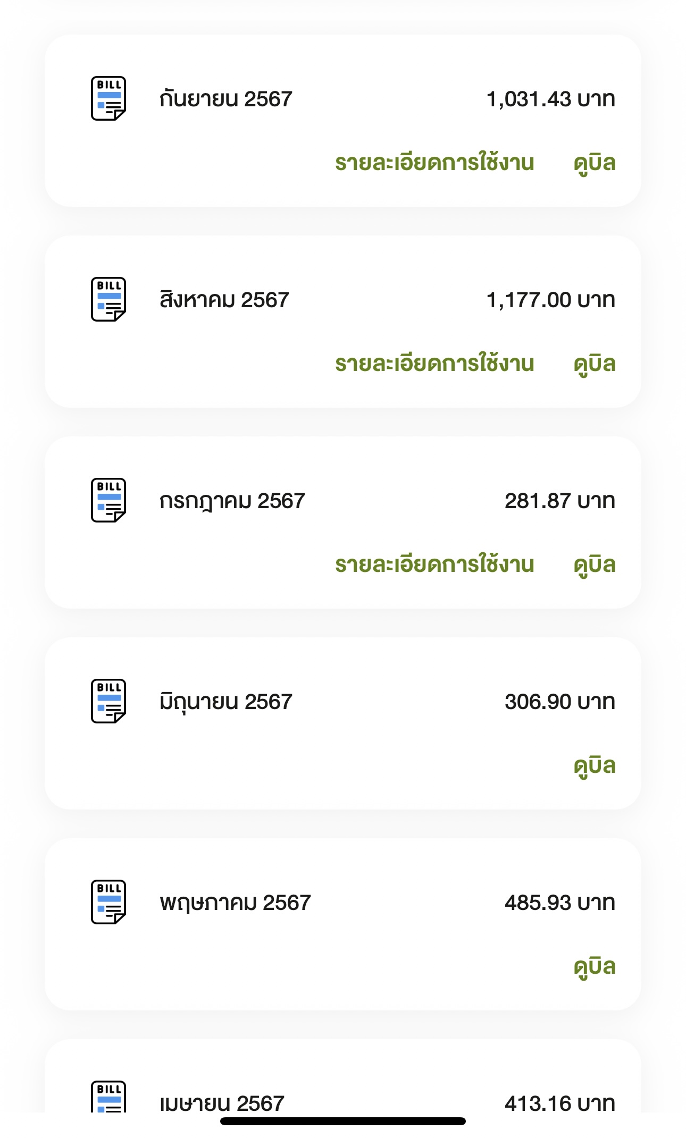Click the bill icon for สิงหาคม 2567
Image resolution: width=686 pixels, height=1138 pixels.
click(108, 299)
